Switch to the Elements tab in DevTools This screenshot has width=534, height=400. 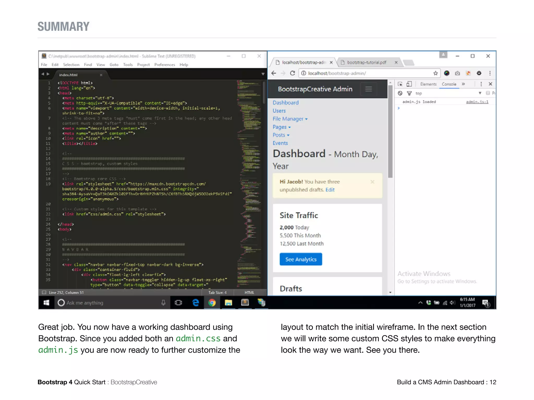tap(428, 84)
